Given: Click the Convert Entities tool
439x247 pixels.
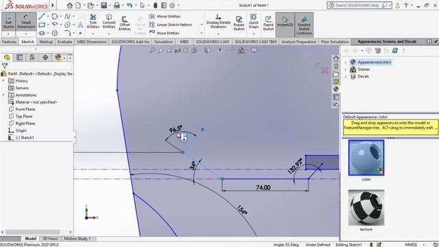Looking at the screenshot, I should pos(109,21).
